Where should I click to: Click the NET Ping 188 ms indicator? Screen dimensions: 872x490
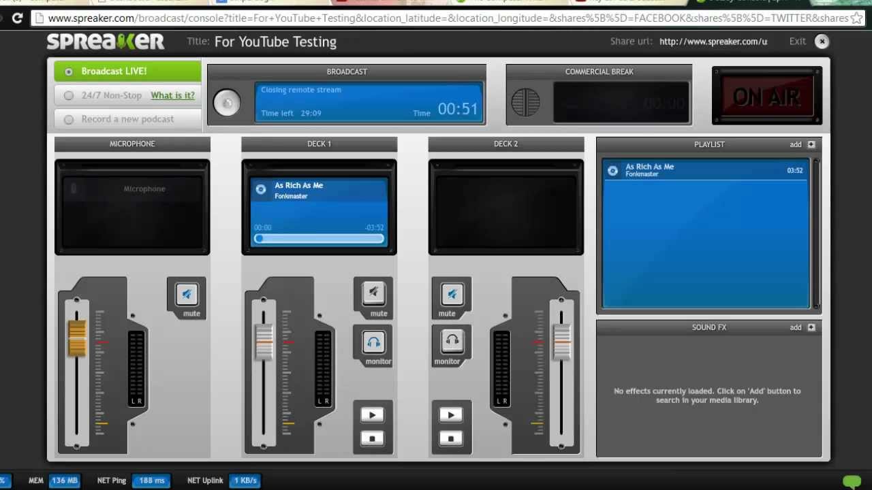pos(133,480)
